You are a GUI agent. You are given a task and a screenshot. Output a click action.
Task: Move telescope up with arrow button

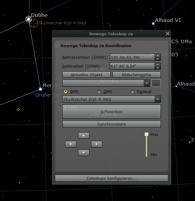tap(84, 136)
